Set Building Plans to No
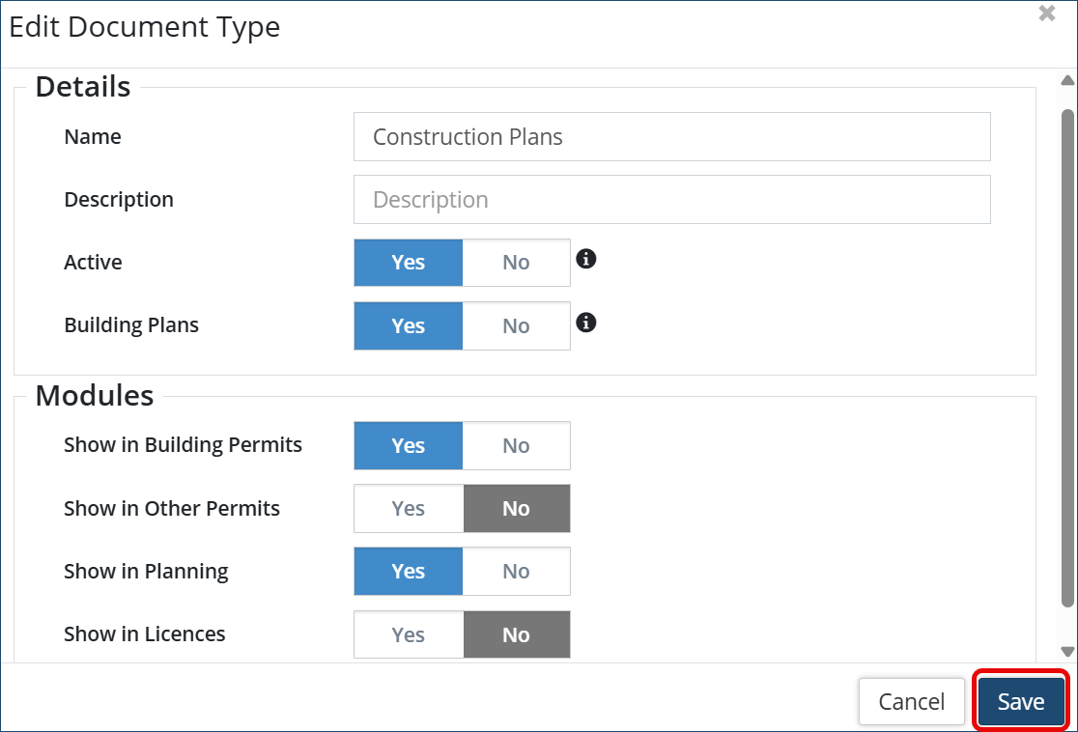 click(x=516, y=325)
